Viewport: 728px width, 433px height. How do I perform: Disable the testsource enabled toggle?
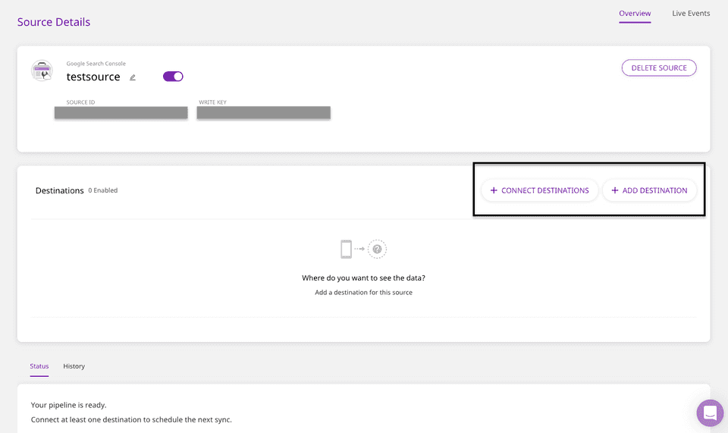pos(173,77)
